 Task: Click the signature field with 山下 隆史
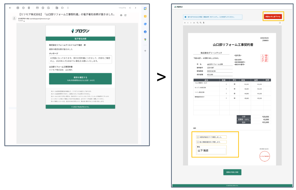(x=211, y=151)
